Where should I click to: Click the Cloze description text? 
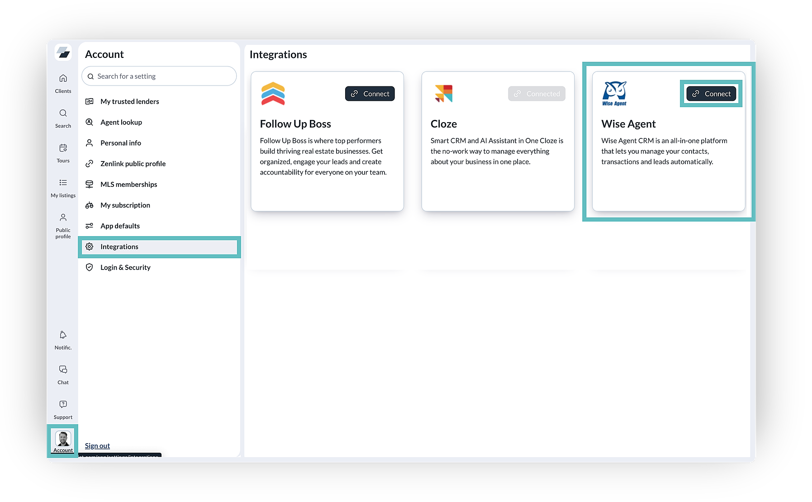point(497,151)
